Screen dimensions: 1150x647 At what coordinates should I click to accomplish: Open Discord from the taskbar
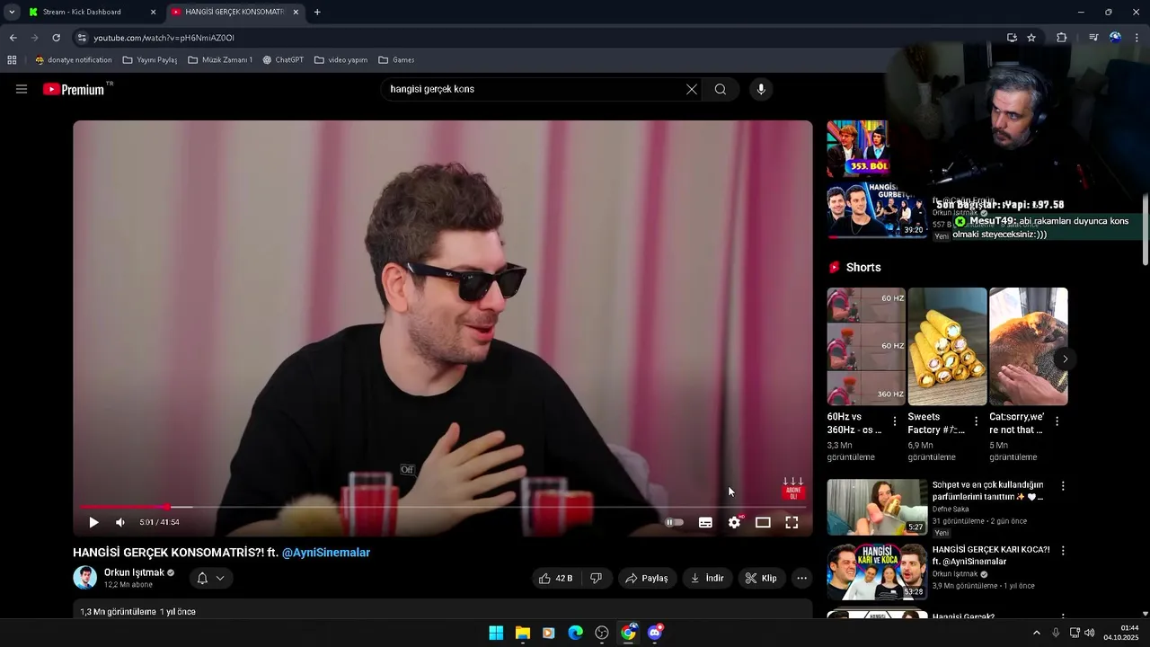[x=655, y=633]
